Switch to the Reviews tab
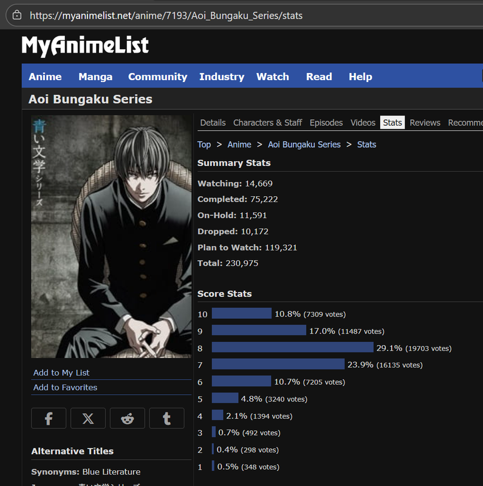This screenshot has height=486, width=483. point(425,123)
